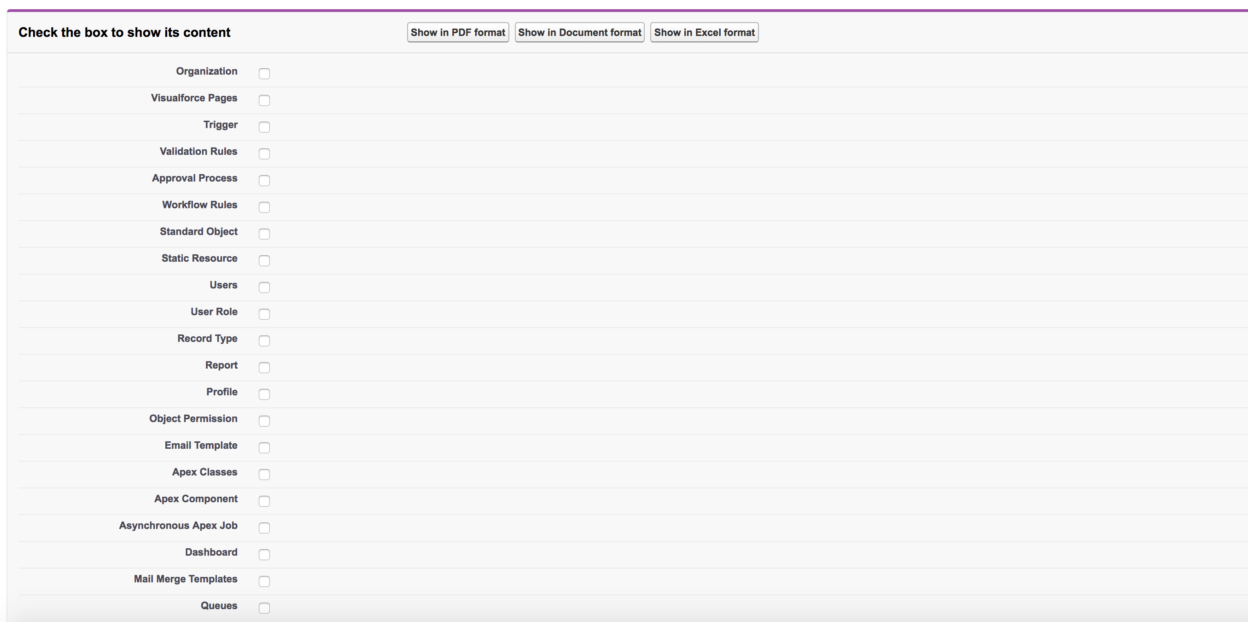
Task: Toggle the Report checkbox
Action: point(264,368)
